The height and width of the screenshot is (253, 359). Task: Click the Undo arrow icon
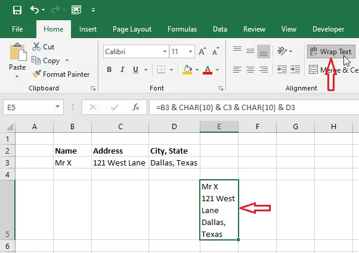click(x=35, y=10)
